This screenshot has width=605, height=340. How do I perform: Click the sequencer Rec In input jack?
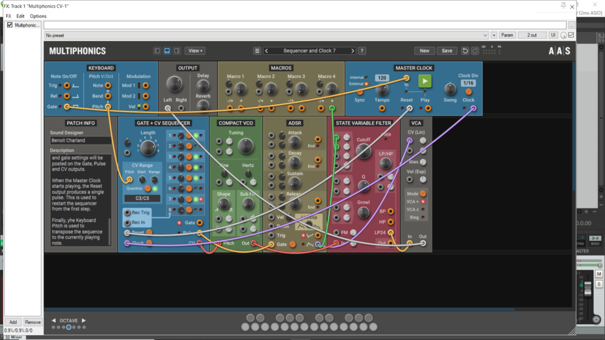(x=128, y=223)
